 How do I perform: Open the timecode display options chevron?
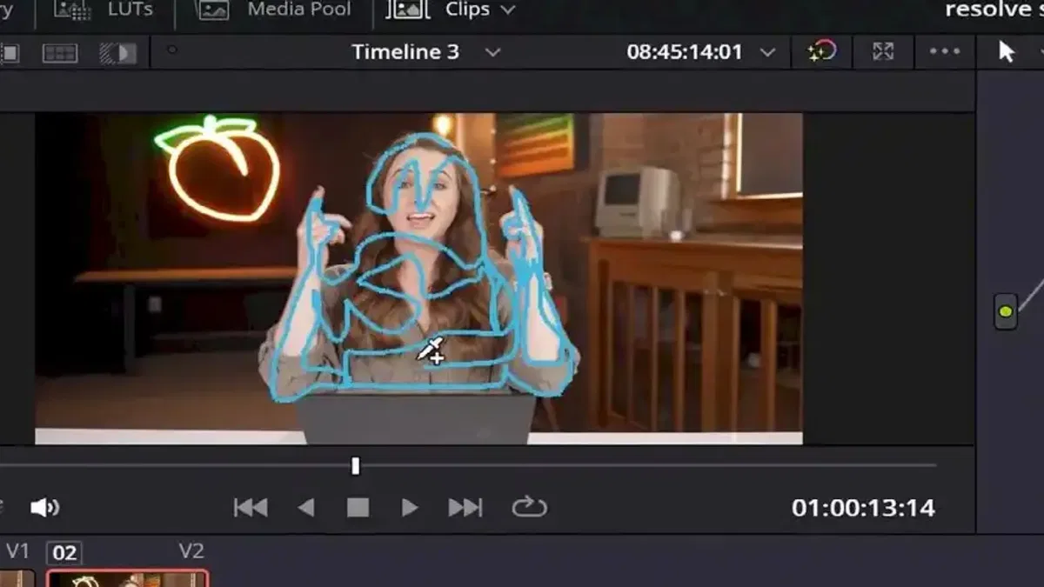click(767, 52)
